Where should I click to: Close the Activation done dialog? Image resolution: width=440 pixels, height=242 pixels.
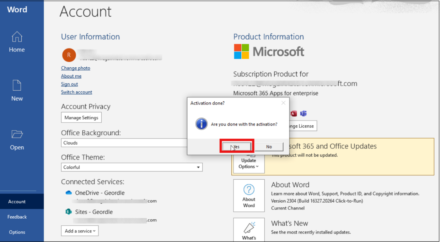pos(283,103)
